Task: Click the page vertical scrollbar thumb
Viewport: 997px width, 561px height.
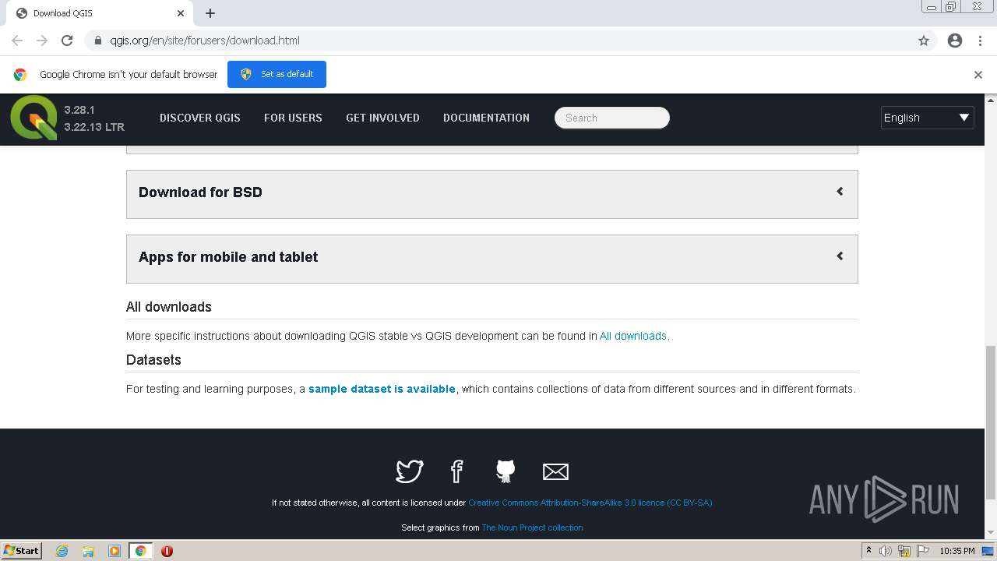Action: click(x=991, y=422)
